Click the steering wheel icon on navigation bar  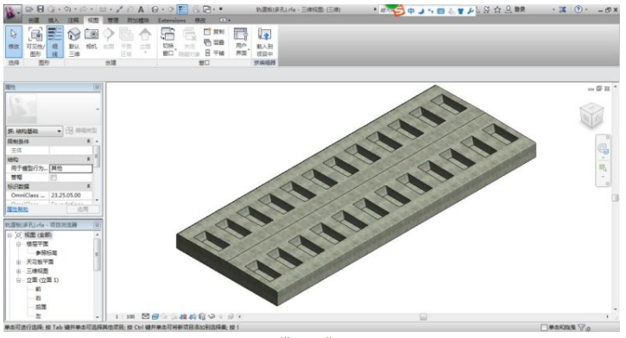(x=603, y=149)
